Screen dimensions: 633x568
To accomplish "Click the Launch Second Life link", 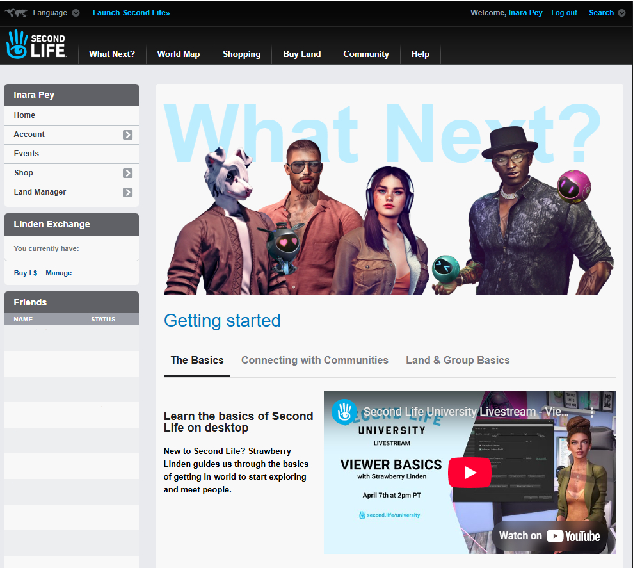I will tap(131, 13).
